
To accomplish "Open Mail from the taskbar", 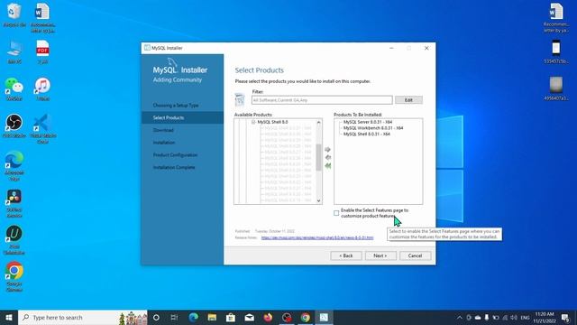I will 249,317.
